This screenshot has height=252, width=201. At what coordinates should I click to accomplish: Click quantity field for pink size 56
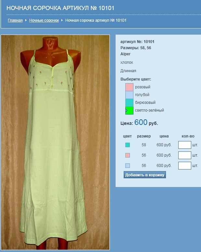[x=184, y=155]
